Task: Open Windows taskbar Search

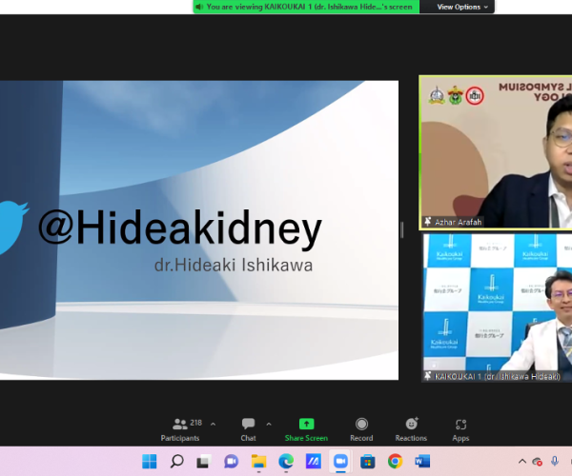Action: point(177,462)
